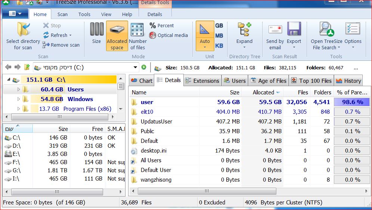Image resolution: width=372 pixels, height=210 pixels.
Task: Switch to the Extensions tab
Action: [202, 81]
